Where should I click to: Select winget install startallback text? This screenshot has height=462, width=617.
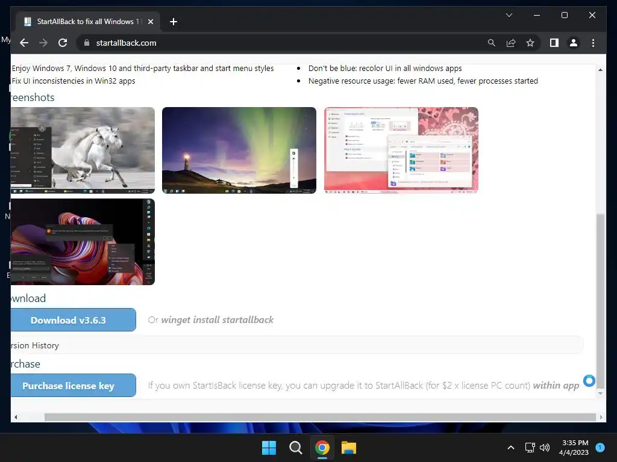tap(217, 320)
